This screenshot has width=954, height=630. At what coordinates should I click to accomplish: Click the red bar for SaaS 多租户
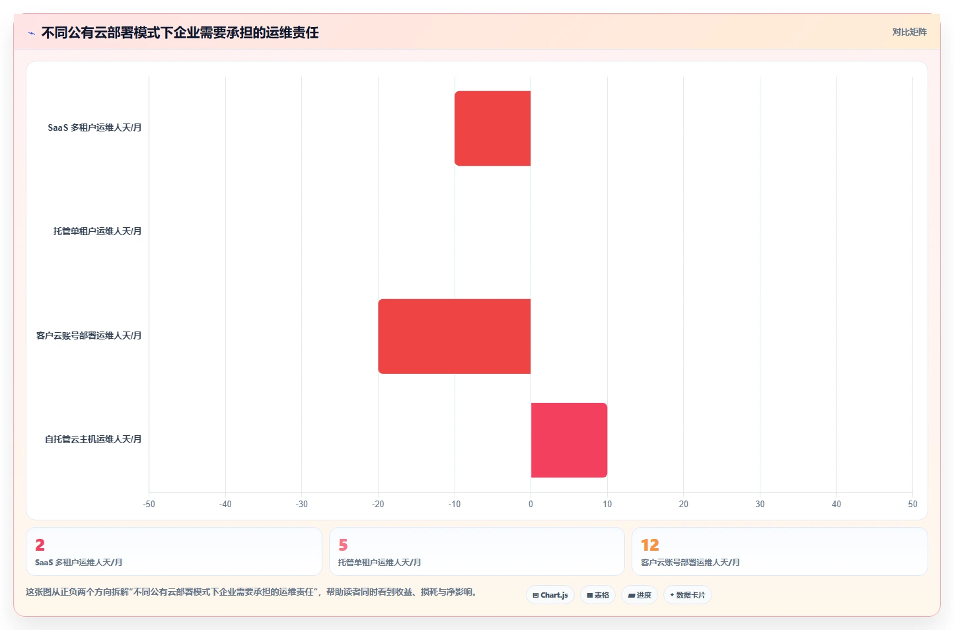coord(493,128)
